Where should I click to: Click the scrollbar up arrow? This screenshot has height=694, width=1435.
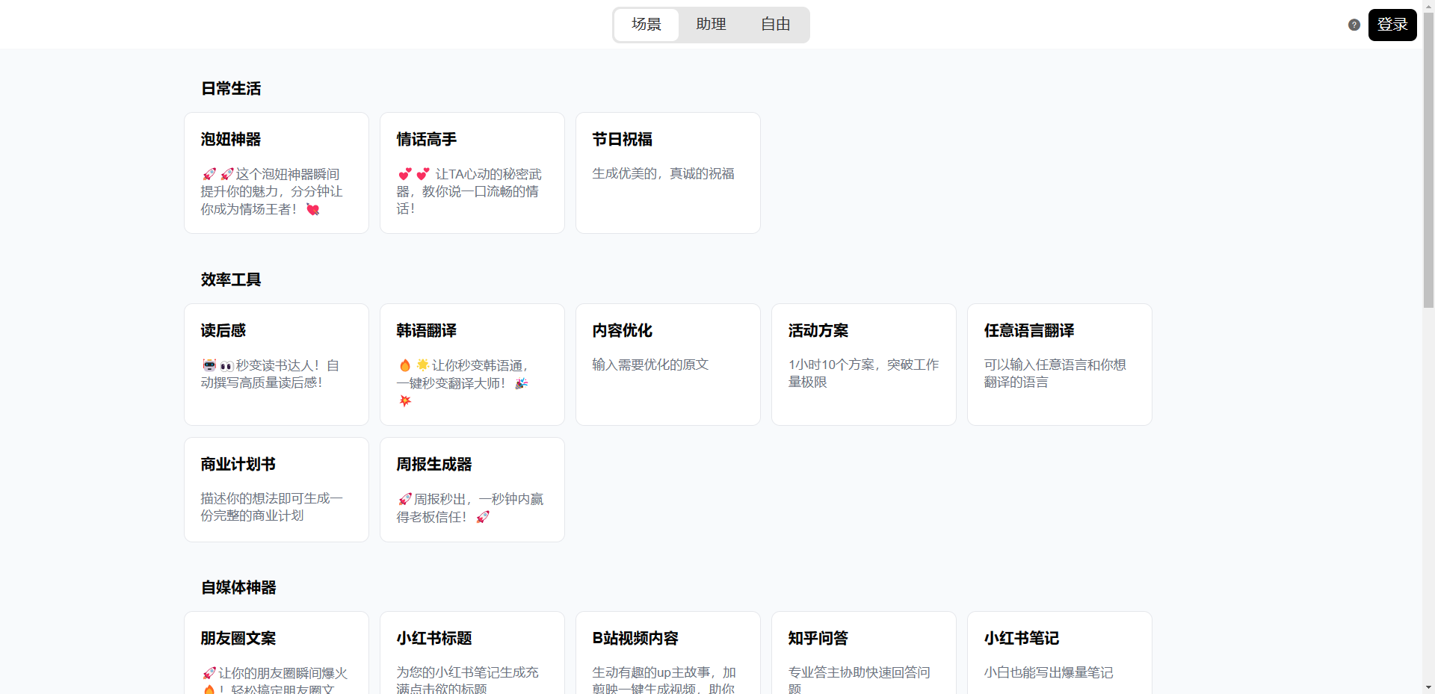[1428, 5]
